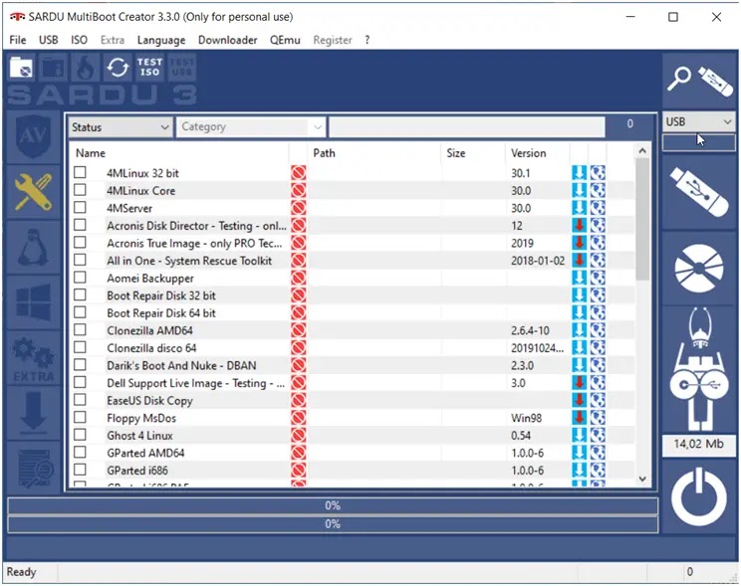This screenshot has width=741, height=586.
Task: Click version 2.6.4-10 of Clonezilla AMD64
Action: coord(530,330)
